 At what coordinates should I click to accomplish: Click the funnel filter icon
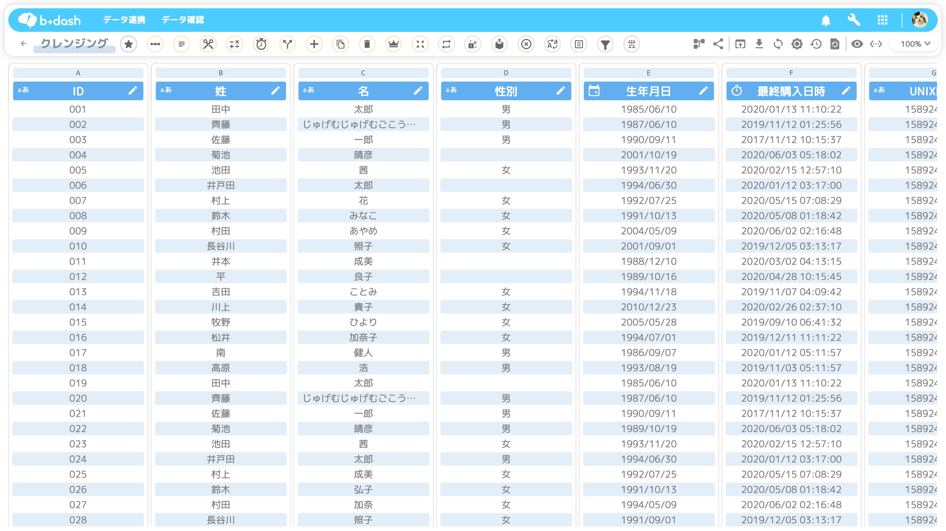pos(605,44)
